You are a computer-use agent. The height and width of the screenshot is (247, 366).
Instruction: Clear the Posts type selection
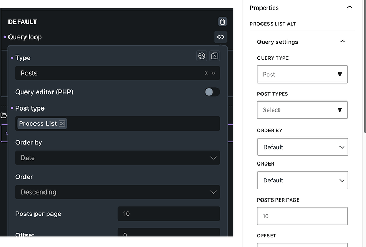coord(206,74)
